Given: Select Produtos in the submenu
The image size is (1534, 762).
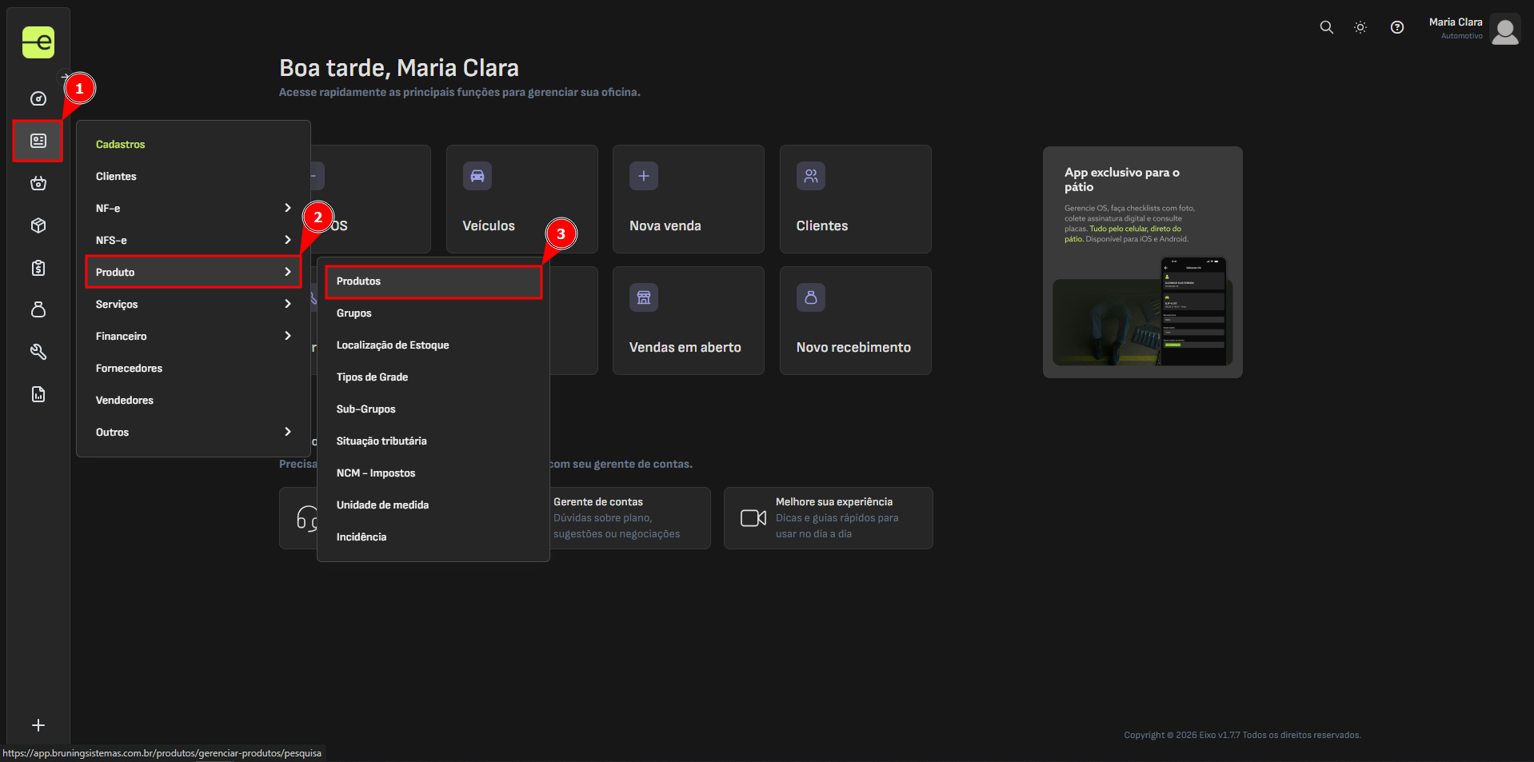Looking at the screenshot, I should coord(433,281).
